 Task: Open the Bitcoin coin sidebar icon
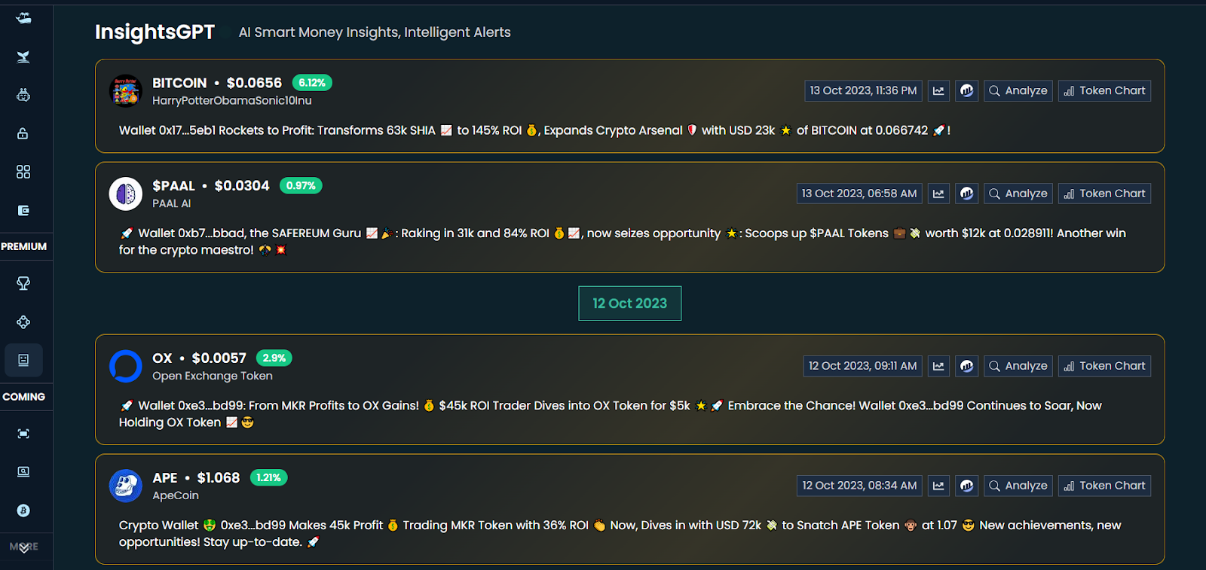[x=23, y=511]
